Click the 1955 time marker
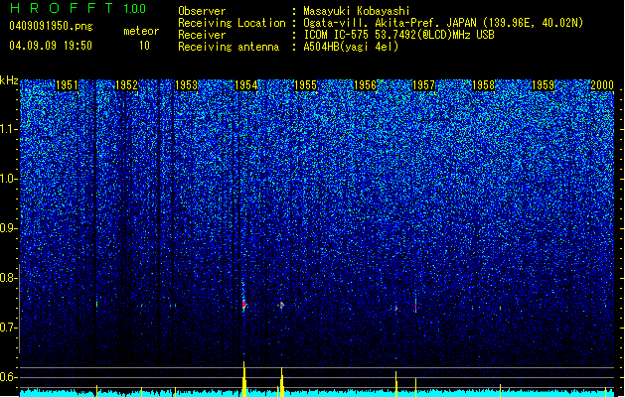This screenshot has height=397, width=625. [305, 85]
